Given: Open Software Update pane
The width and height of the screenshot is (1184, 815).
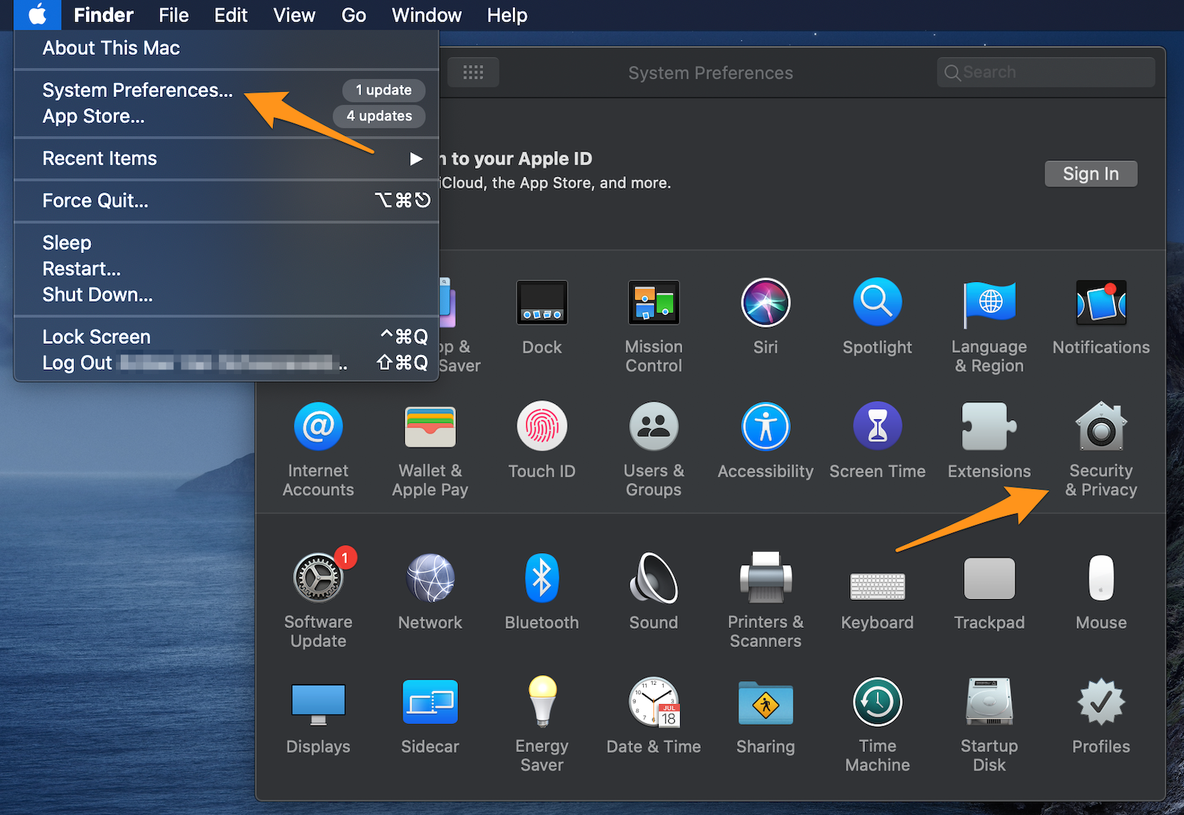Looking at the screenshot, I should pyautogui.click(x=318, y=599).
